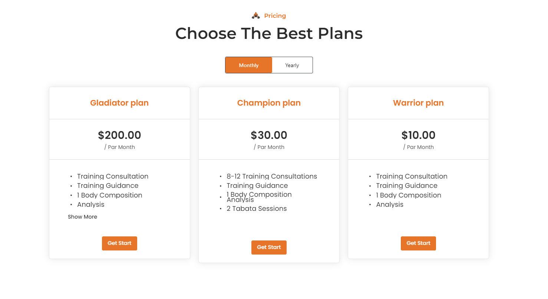Click Training Consultation in Gladiator plan list
The image size is (548, 299).
coord(113,176)
